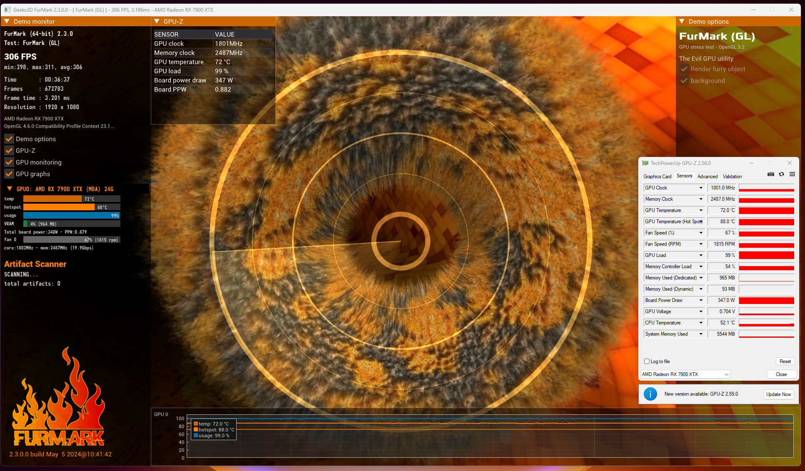The height and width of the screenshot is (471, 805).
Task: Click the GPU Clock red history graph
Action: click(x=766, y=188)
